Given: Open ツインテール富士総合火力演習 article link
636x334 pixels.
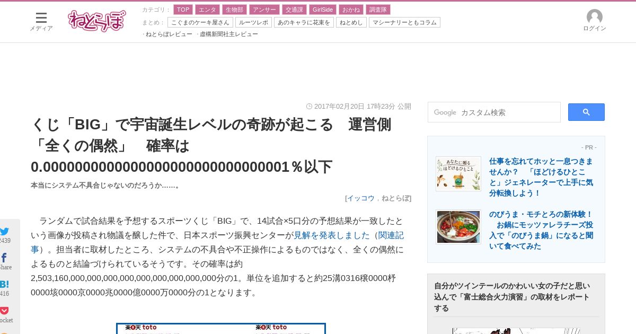Looking at the screenshot, I should pos(512,297).
